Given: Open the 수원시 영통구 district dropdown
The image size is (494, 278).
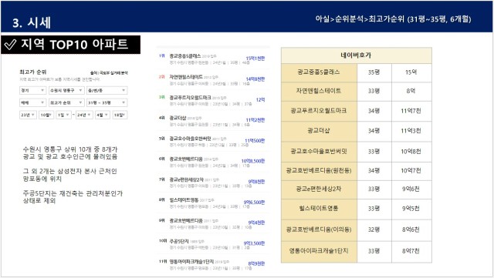Looking at the screenshot, I should pos(66,91).
